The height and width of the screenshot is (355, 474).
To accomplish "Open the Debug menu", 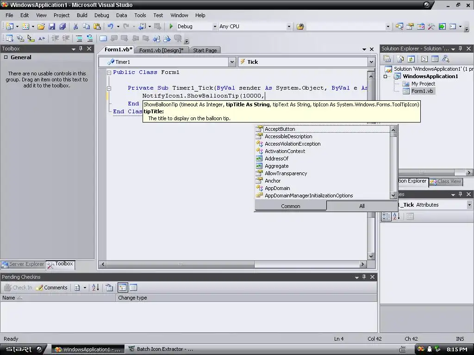I will (x=101, y=15).
